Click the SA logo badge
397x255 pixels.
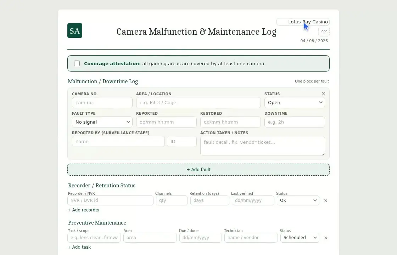click(75, 30)
